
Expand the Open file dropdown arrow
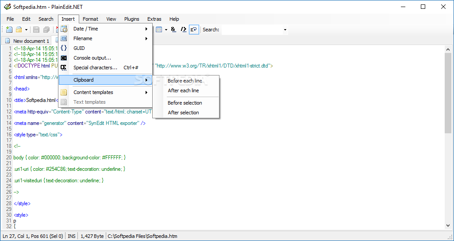point(26,30)
